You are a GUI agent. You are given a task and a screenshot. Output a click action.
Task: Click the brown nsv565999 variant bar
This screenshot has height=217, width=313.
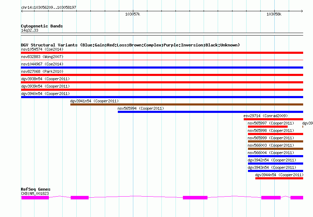pyautogui.click(x=275, y=141)
